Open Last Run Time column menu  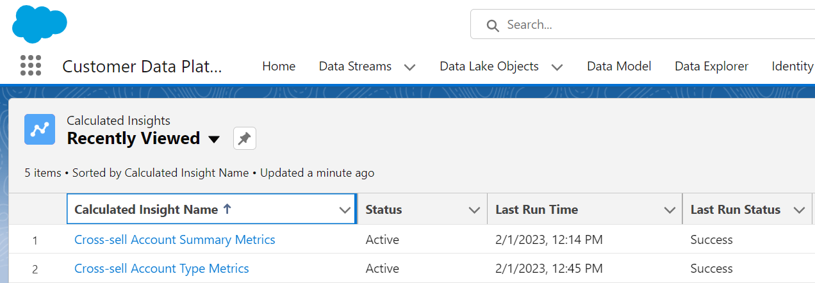point(670,210)
